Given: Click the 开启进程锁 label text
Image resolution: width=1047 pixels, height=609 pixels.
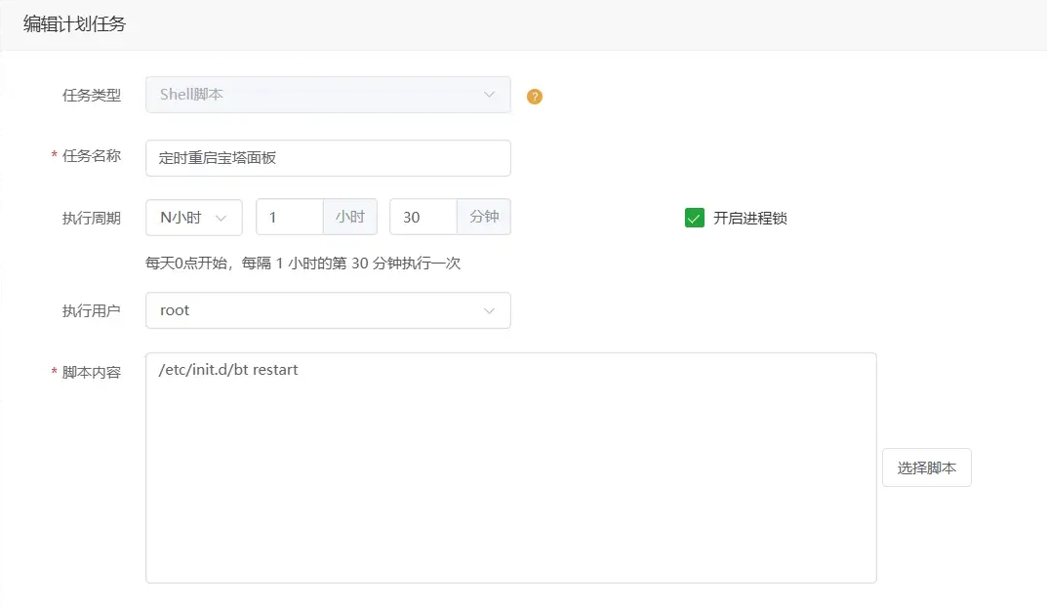Looking at the screenshot, I should [749, 219].
